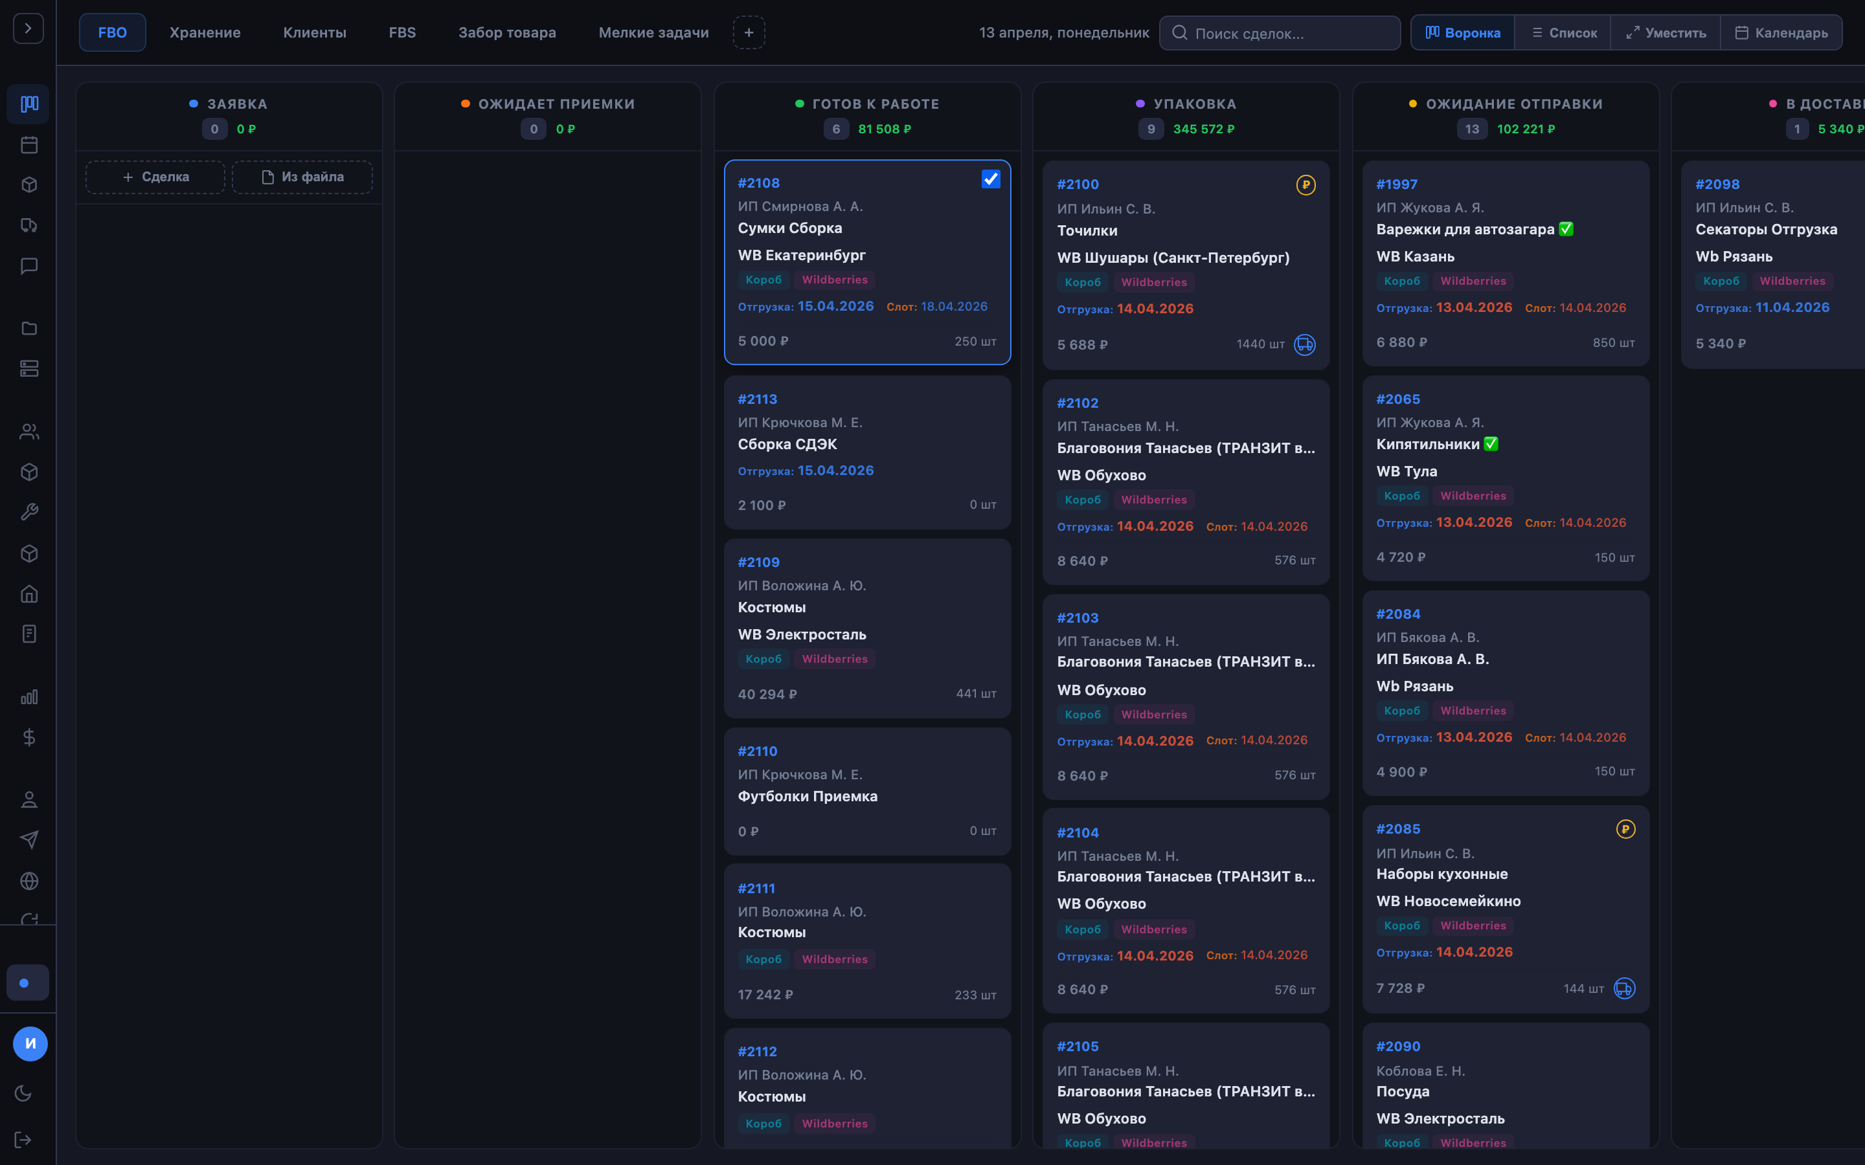Click the logout icon at the sidebar bottom
1865x1165 pixels.
(23, 1140)
